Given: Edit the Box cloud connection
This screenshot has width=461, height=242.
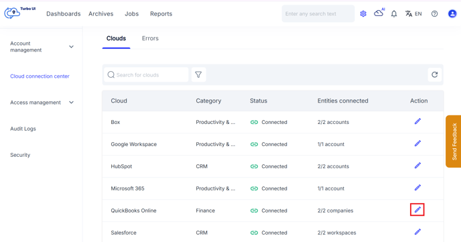Looking at the screenshot, I should pyautogui.click(x=417, y=121).
